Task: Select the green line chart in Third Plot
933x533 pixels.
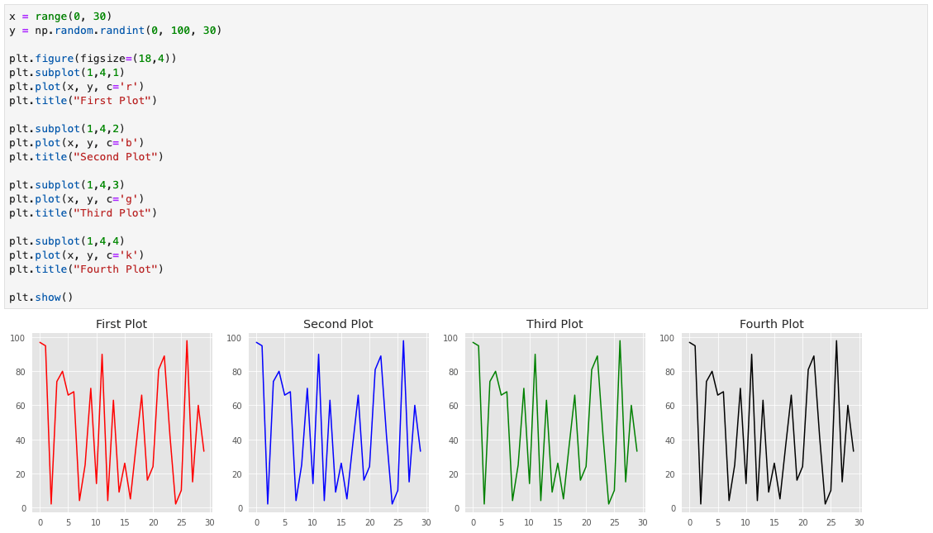Action: [x=555, y=422]
